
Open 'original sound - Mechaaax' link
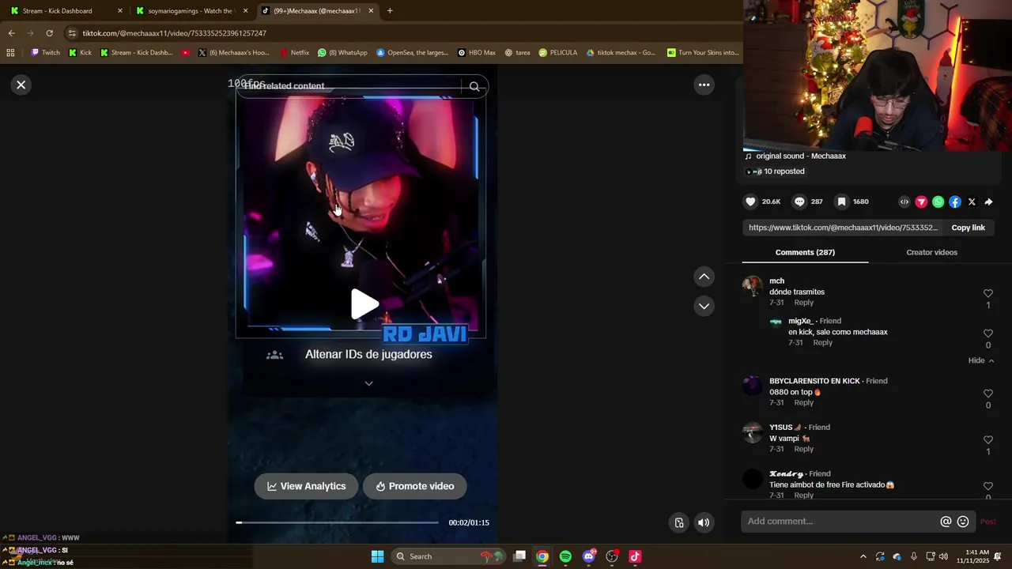800,156
